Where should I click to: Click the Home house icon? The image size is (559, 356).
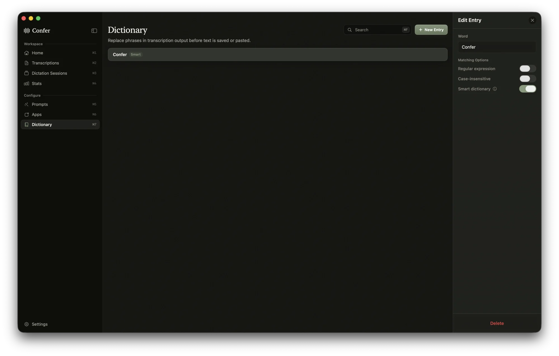[x=27, y=53]
